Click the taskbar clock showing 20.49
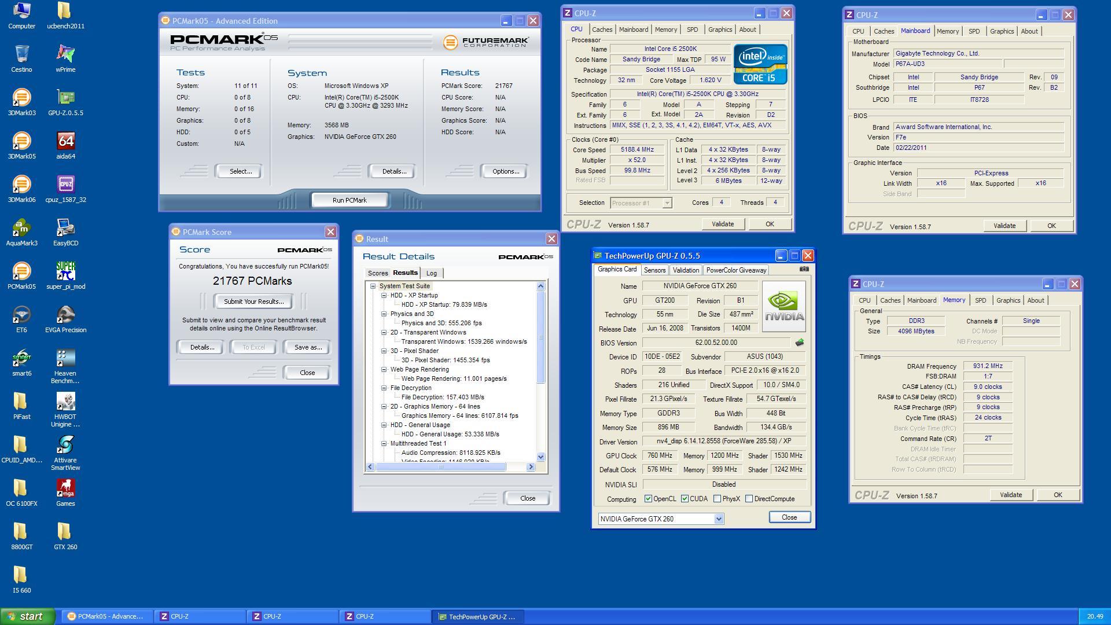This screenshot has height=625, width=1111. 1095,617
